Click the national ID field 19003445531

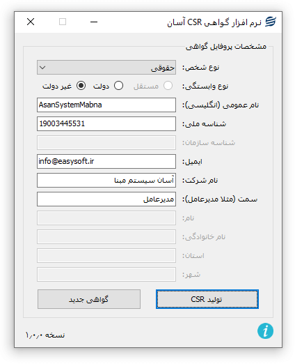106,123
